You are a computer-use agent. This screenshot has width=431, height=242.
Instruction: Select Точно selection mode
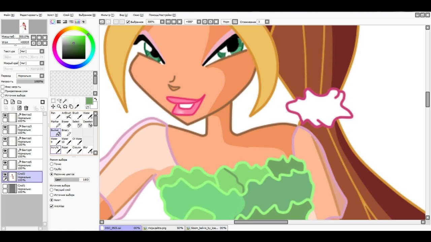52,164
